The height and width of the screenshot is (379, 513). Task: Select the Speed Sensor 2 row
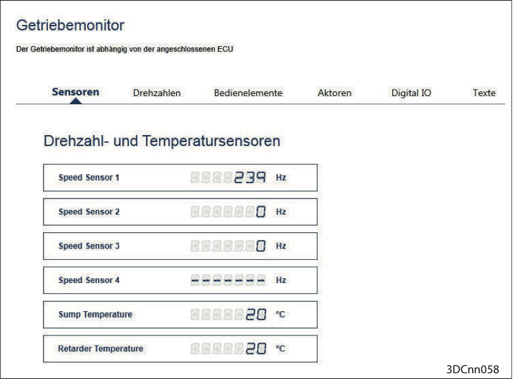pyautogui.click(x=180, y=212)
